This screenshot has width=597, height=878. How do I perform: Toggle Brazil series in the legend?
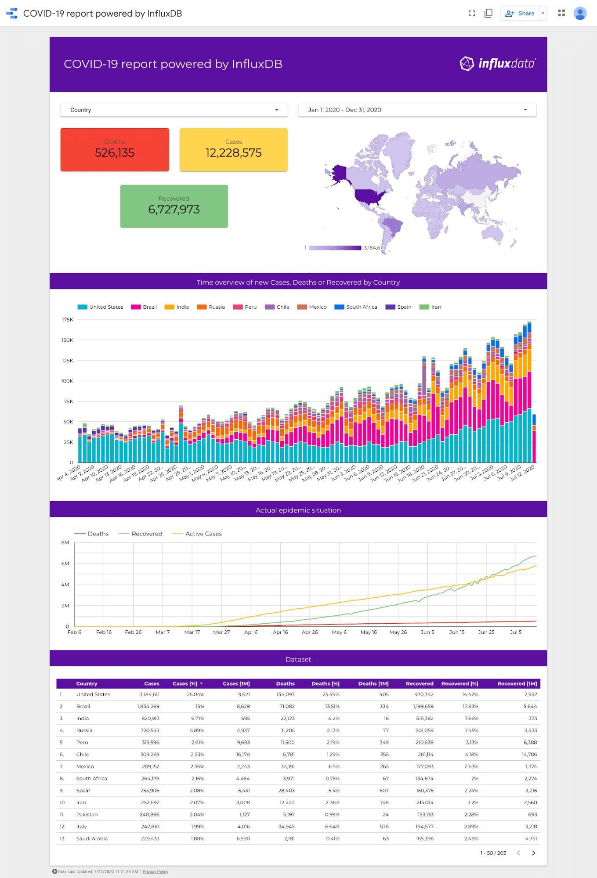click(x=144, y=307)
